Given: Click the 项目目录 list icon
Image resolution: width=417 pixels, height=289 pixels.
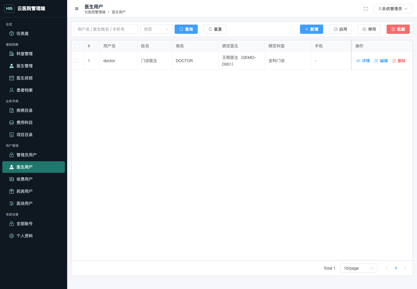Looking at the screenshot, I should tap(12, 135).
